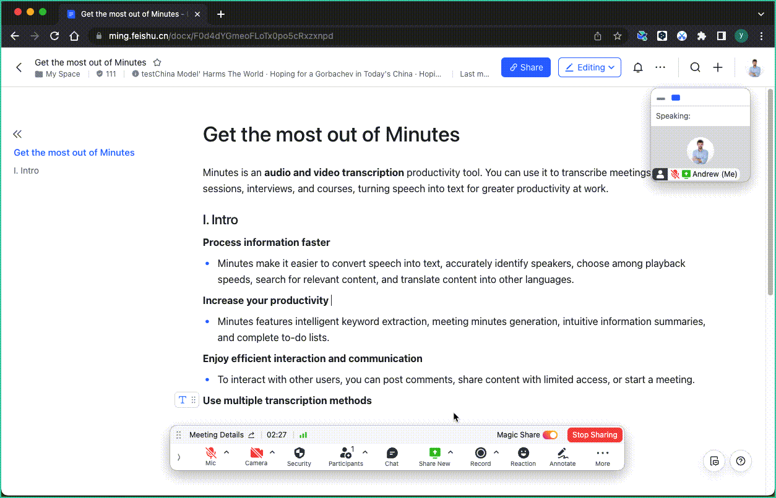Open the Editing mode dropdown
776x498 pixels.
[x=590, y=67]
